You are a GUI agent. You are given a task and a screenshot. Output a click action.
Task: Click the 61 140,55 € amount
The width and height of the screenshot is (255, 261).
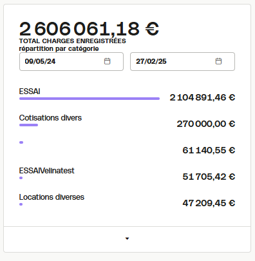[209, 150]
